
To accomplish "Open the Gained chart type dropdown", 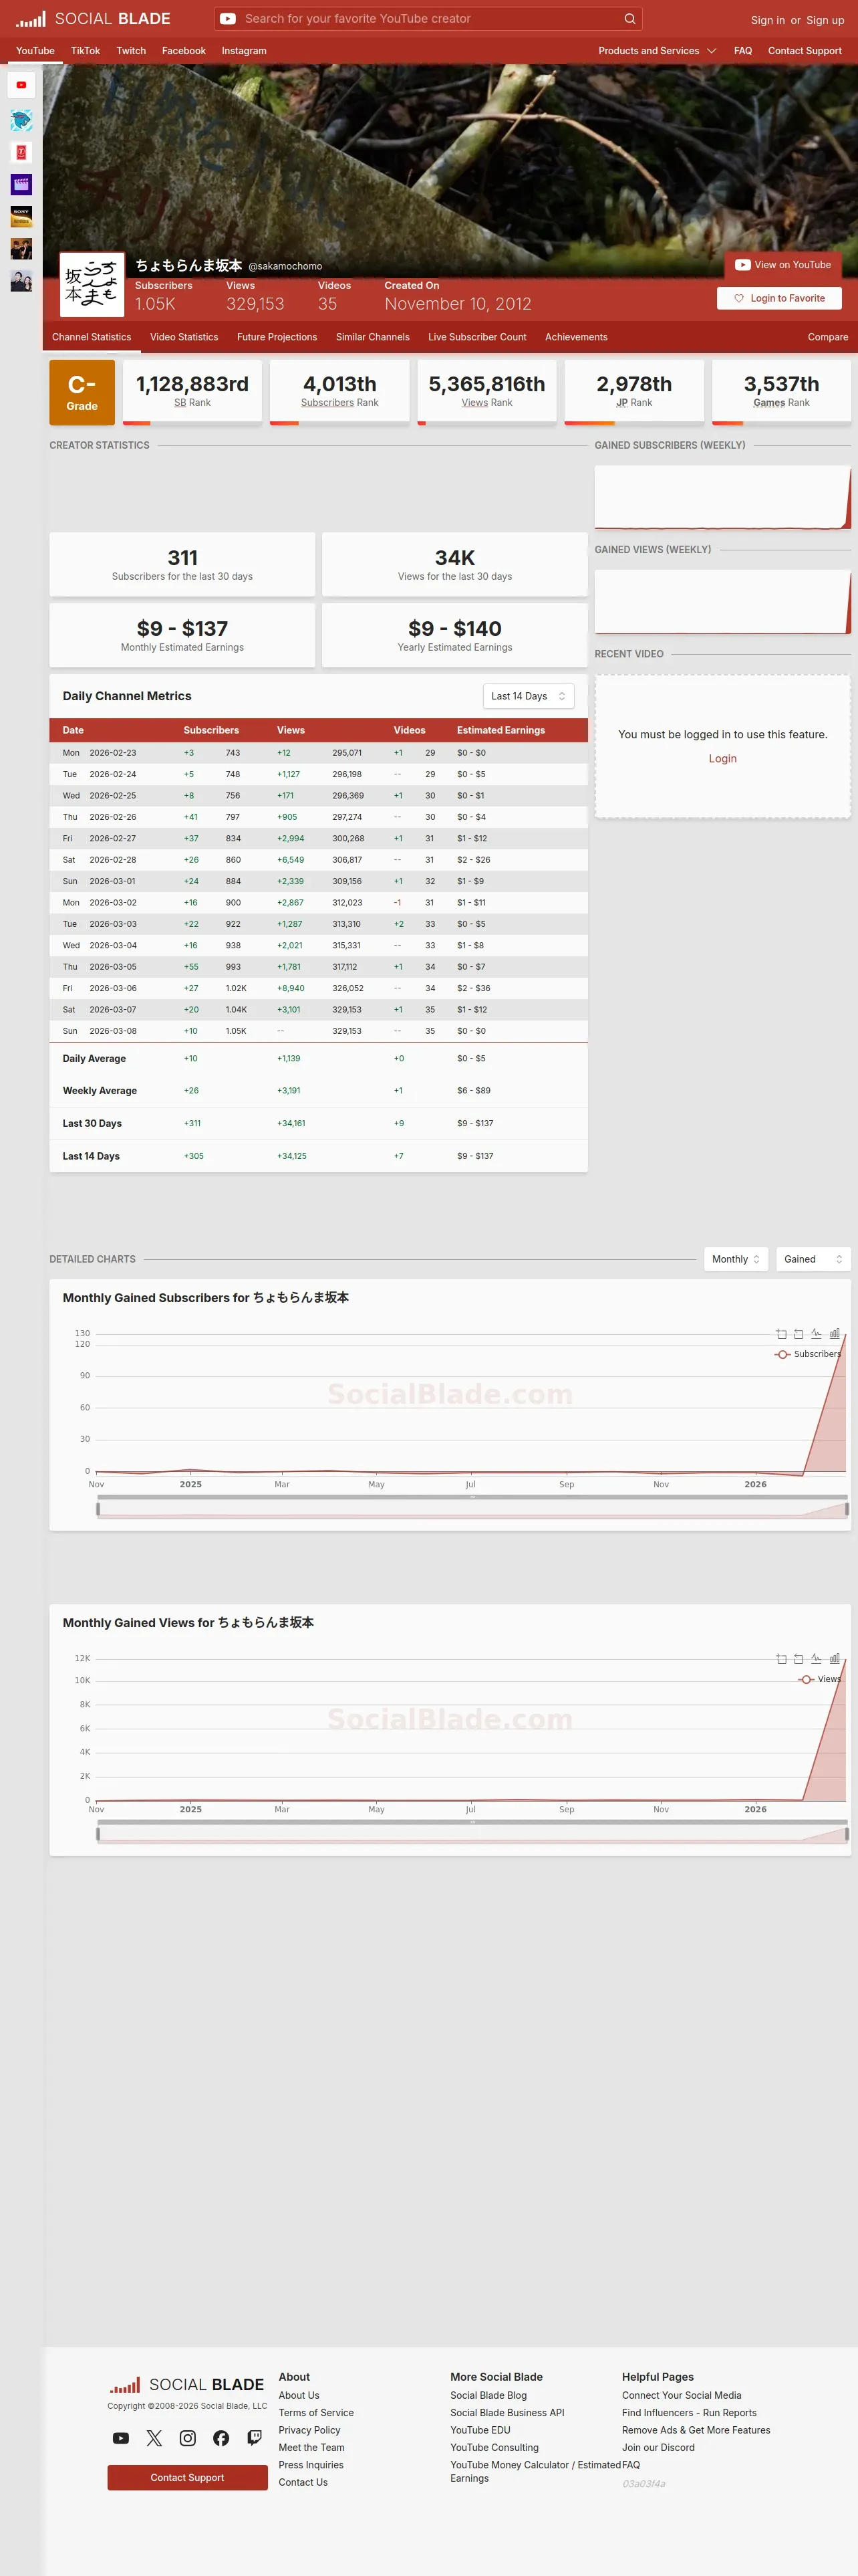I will (813, 1259).
